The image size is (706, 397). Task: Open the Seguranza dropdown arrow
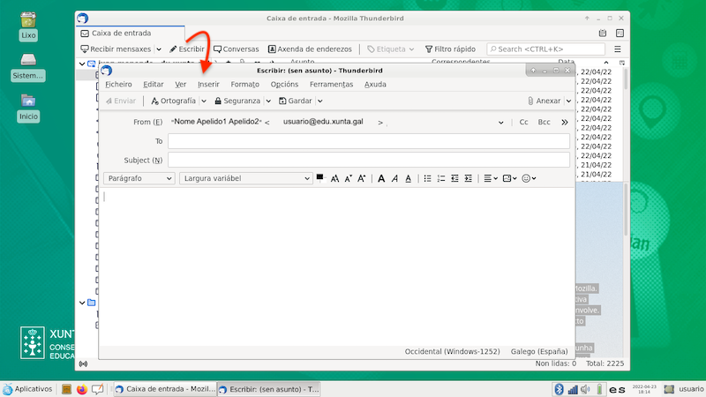click(x=267, y=101)
